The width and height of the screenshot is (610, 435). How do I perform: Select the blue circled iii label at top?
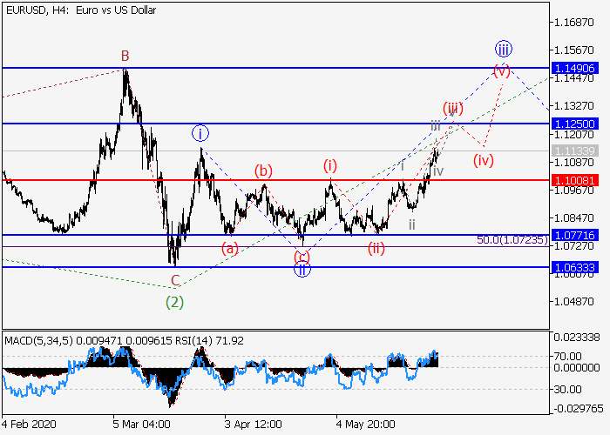[503, 48]
